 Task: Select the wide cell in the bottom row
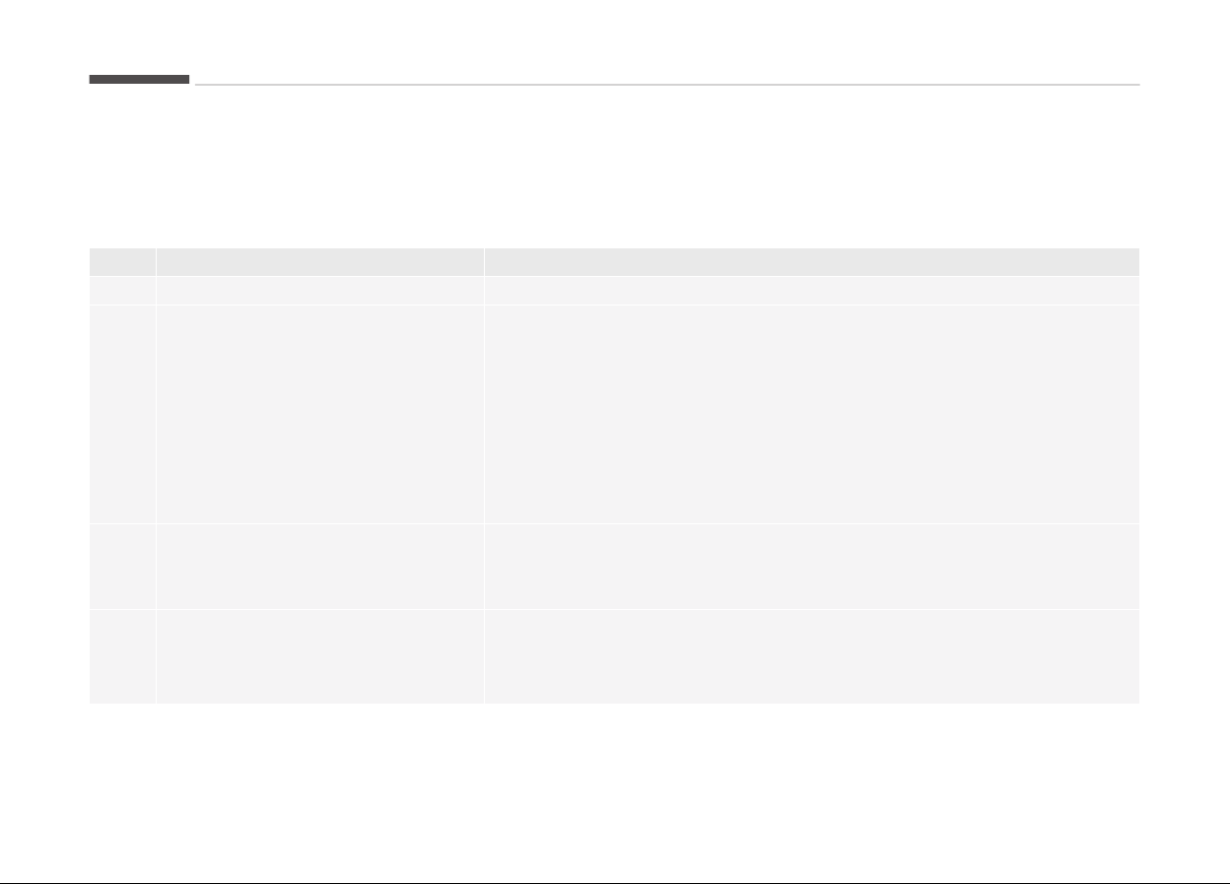tap(812, 656)
